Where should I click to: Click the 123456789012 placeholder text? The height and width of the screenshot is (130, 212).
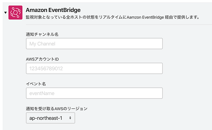pos(46,68)
